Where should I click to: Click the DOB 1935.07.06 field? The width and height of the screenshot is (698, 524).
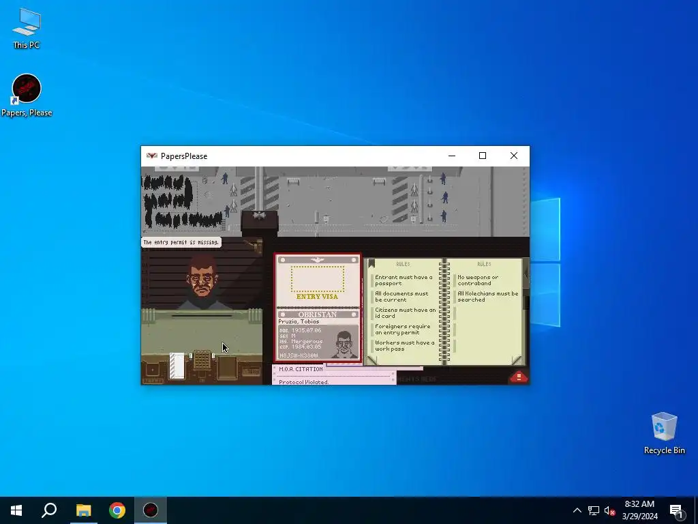[x=300, y=330]
